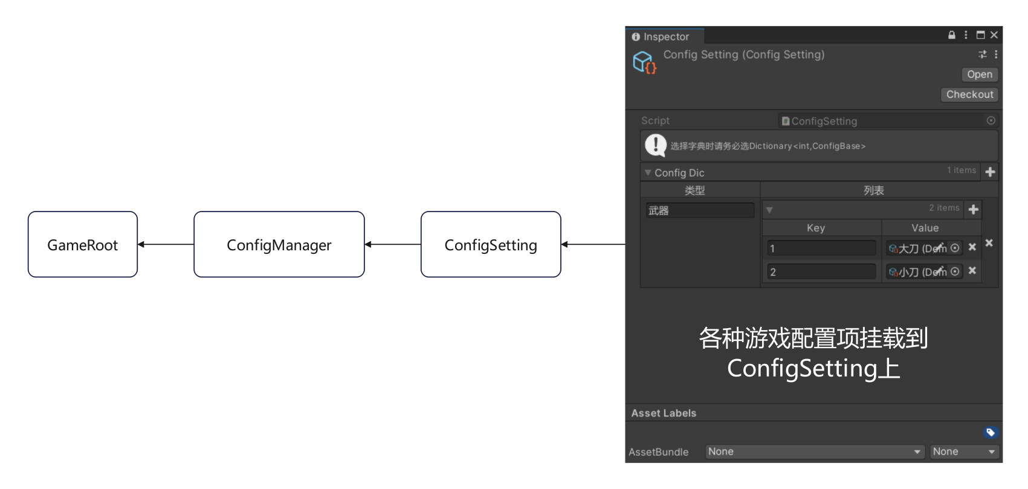Collapse the Config Dic foldout

tap(648, 173)
